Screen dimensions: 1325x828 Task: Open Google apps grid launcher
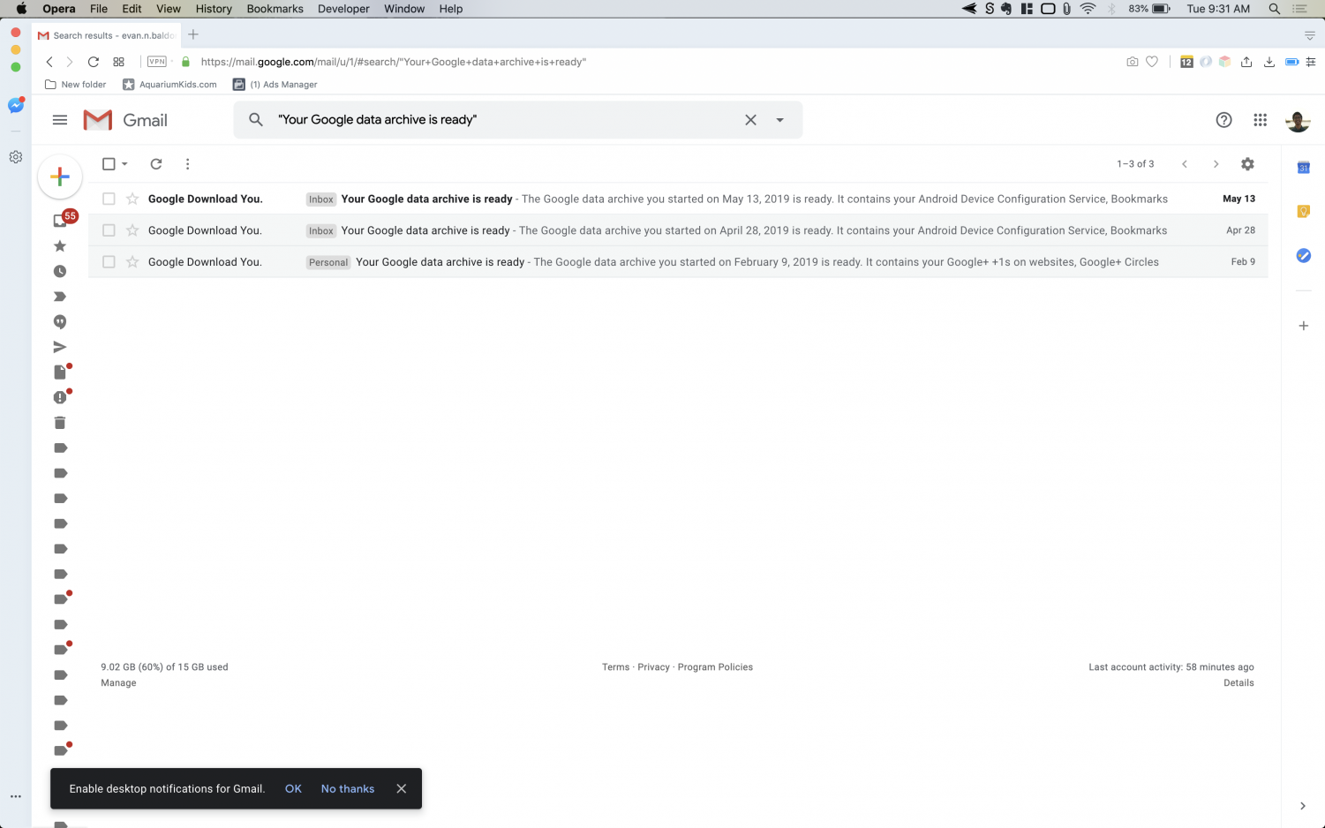1260,120
